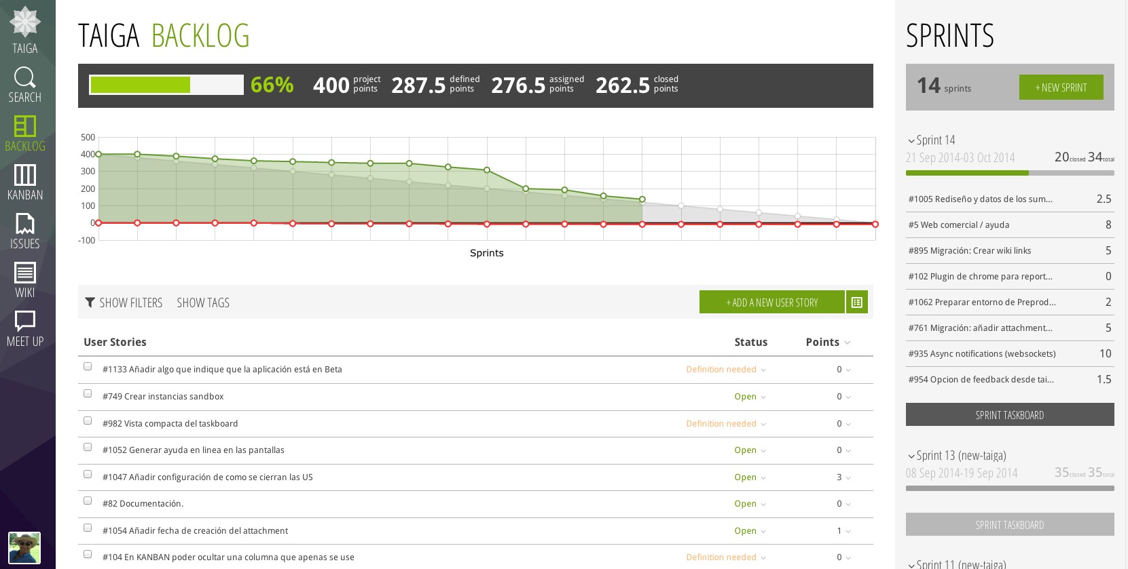Open story #1133 Añadir algo que indique
This screenshot has width=1128, height=569.
(x=222, y=370)
